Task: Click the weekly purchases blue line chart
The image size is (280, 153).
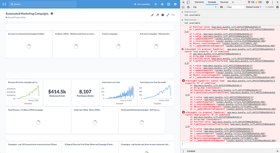Action: coord(157,92)
